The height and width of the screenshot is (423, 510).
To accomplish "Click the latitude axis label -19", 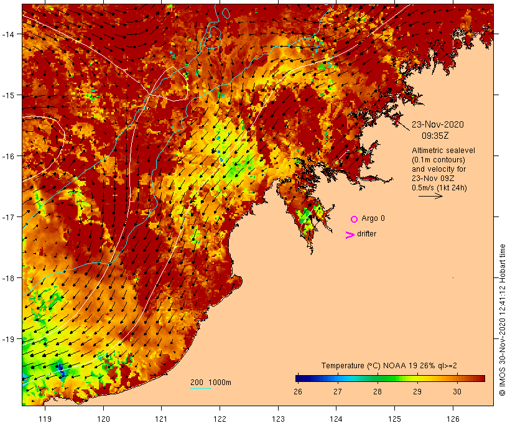I will pyautogui.click(x=8, y=339).
